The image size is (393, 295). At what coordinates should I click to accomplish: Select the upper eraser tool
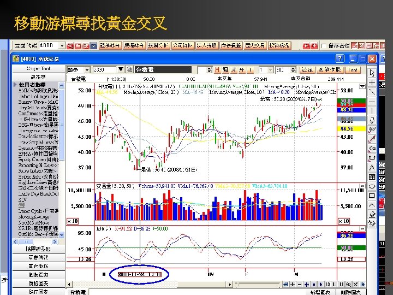(372, 214)
